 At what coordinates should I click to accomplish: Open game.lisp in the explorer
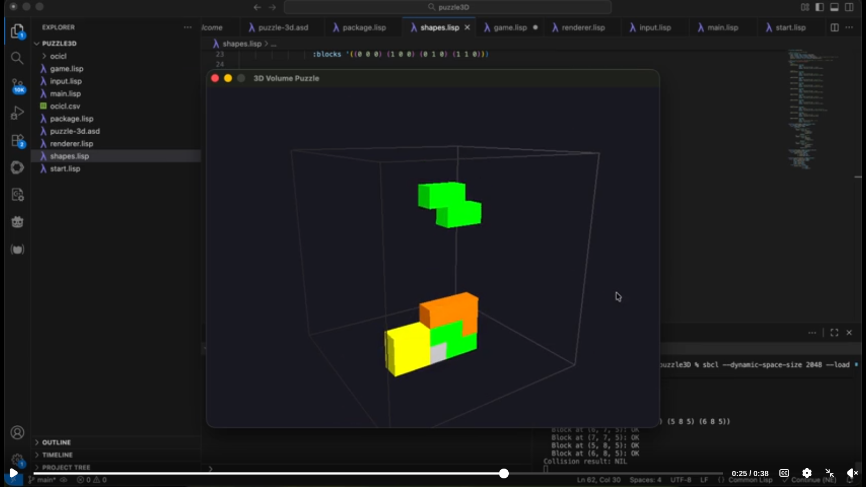click(x=67, y=69)
